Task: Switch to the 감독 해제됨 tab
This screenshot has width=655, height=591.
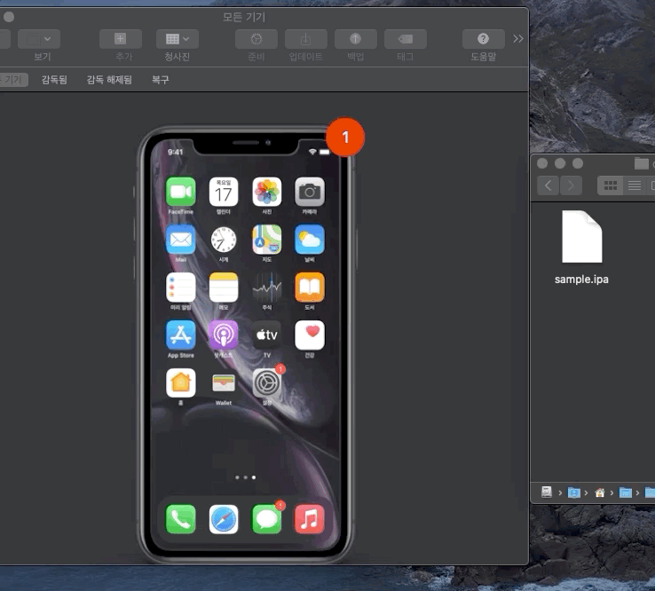Action: coord(109,79)
